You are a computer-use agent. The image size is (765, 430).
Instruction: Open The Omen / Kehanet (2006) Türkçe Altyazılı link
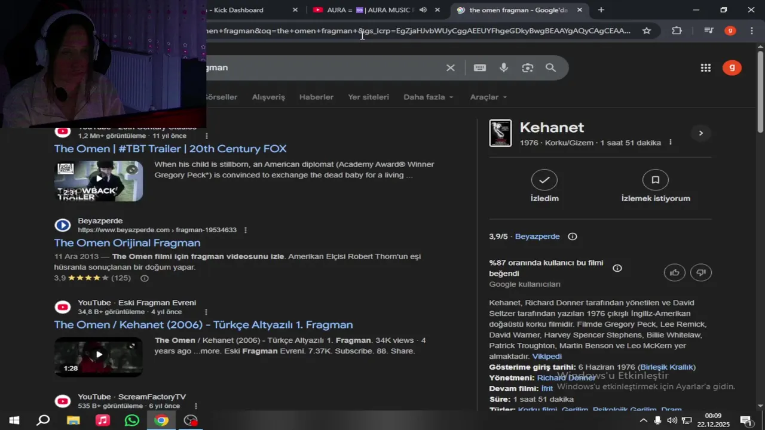pos(203,325)
